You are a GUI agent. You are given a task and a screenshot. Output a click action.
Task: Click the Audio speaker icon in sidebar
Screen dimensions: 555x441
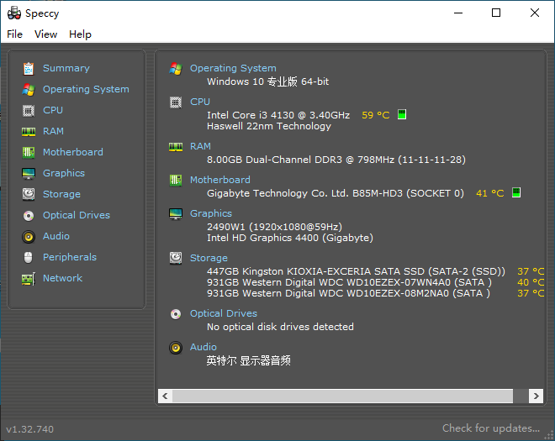(x=29, y=237)
